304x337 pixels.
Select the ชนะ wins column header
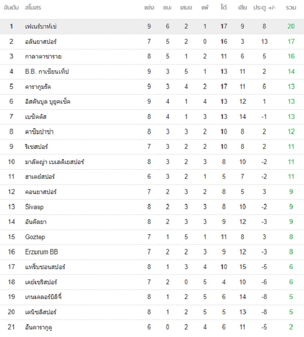point(167,8)
